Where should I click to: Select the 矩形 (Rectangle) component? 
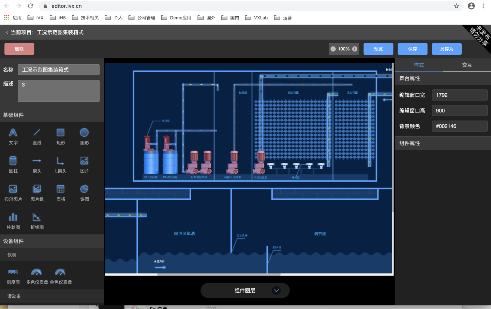[x=60, y=136]
